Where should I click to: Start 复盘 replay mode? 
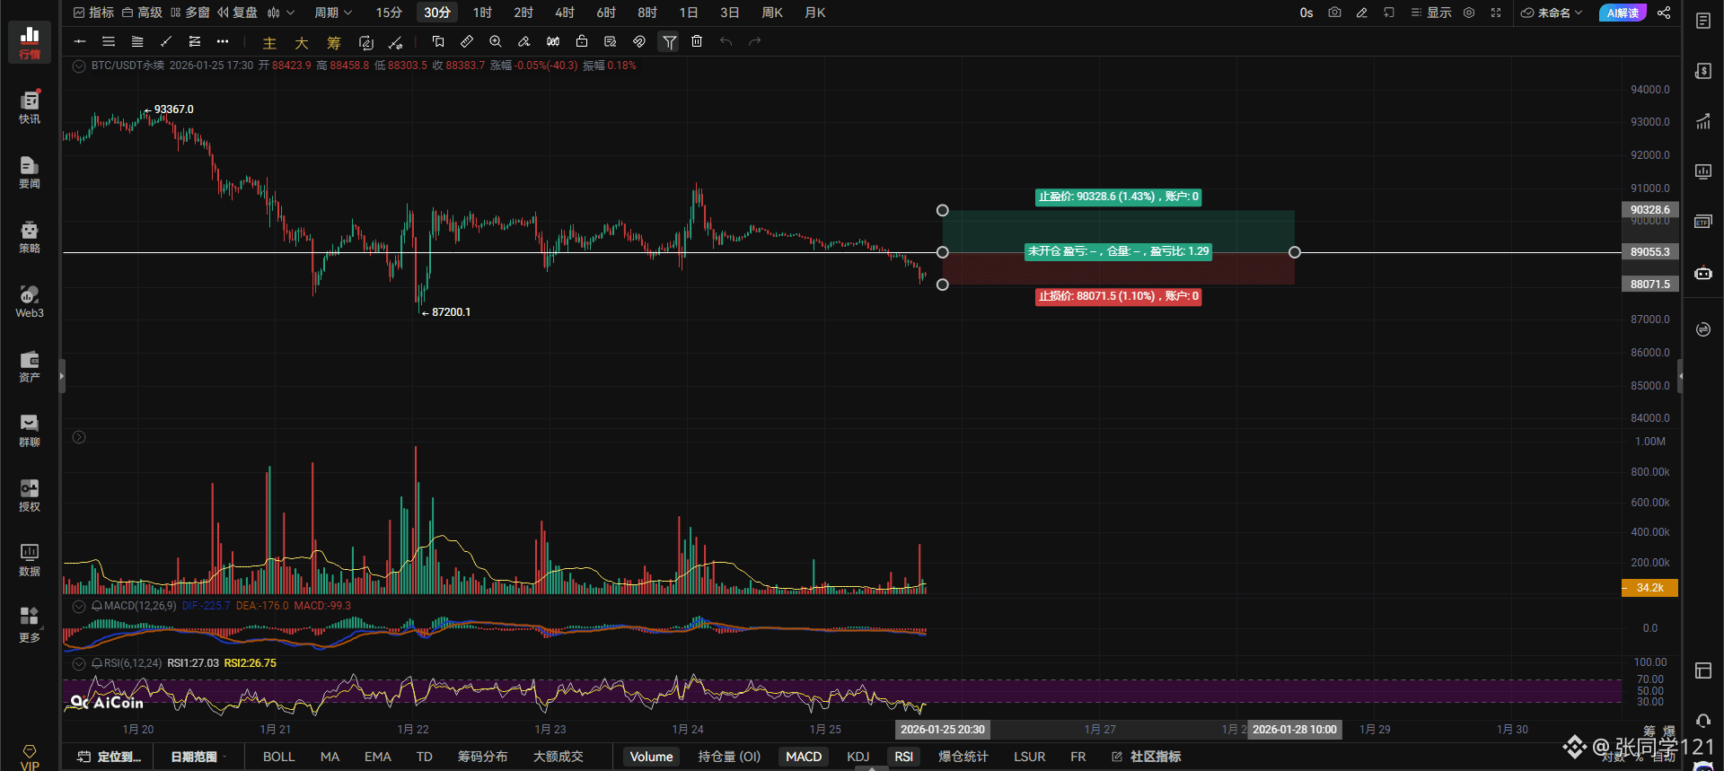(x=237, y=13)
